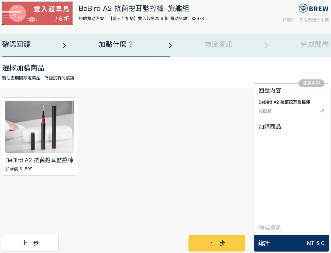Proceed with the yellow 下一步 button
The image size is (331, 253).
pos(216,243)
